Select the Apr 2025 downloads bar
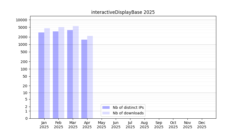 tap(90, 77)
